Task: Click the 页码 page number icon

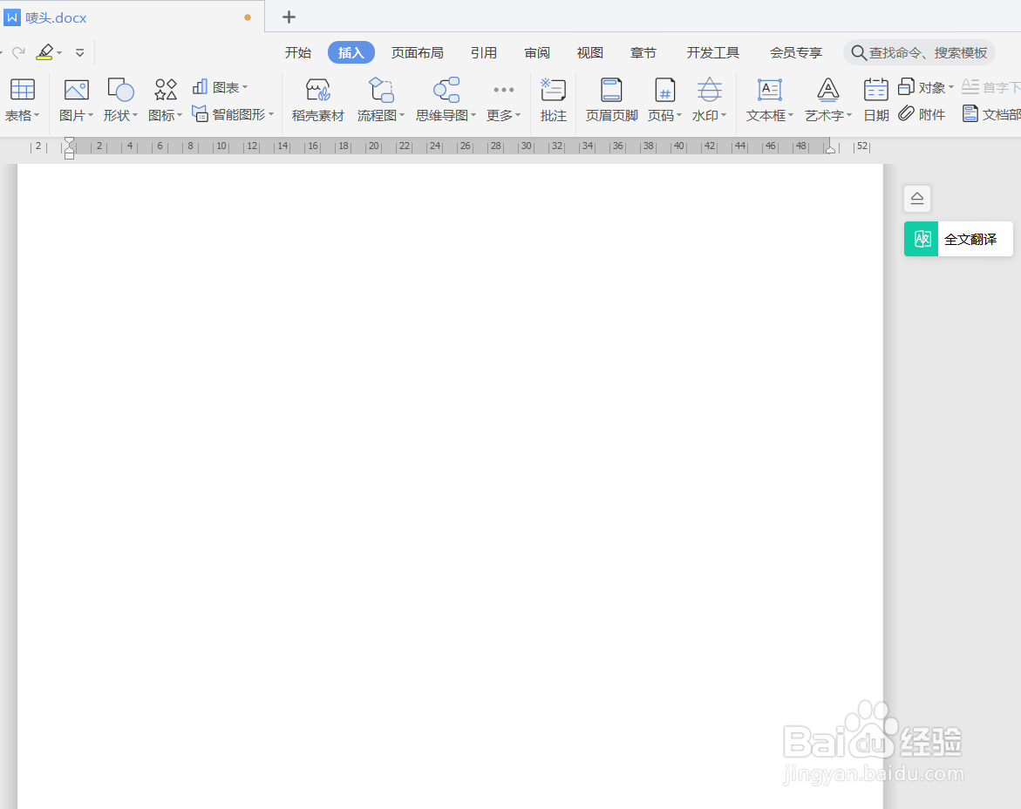Action: tap(664, 90)
